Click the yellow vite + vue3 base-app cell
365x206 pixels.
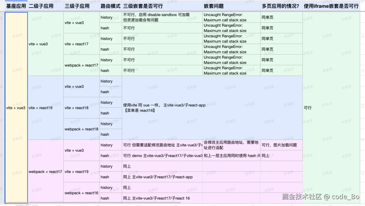pyautogui.click(x=16, y=108)
